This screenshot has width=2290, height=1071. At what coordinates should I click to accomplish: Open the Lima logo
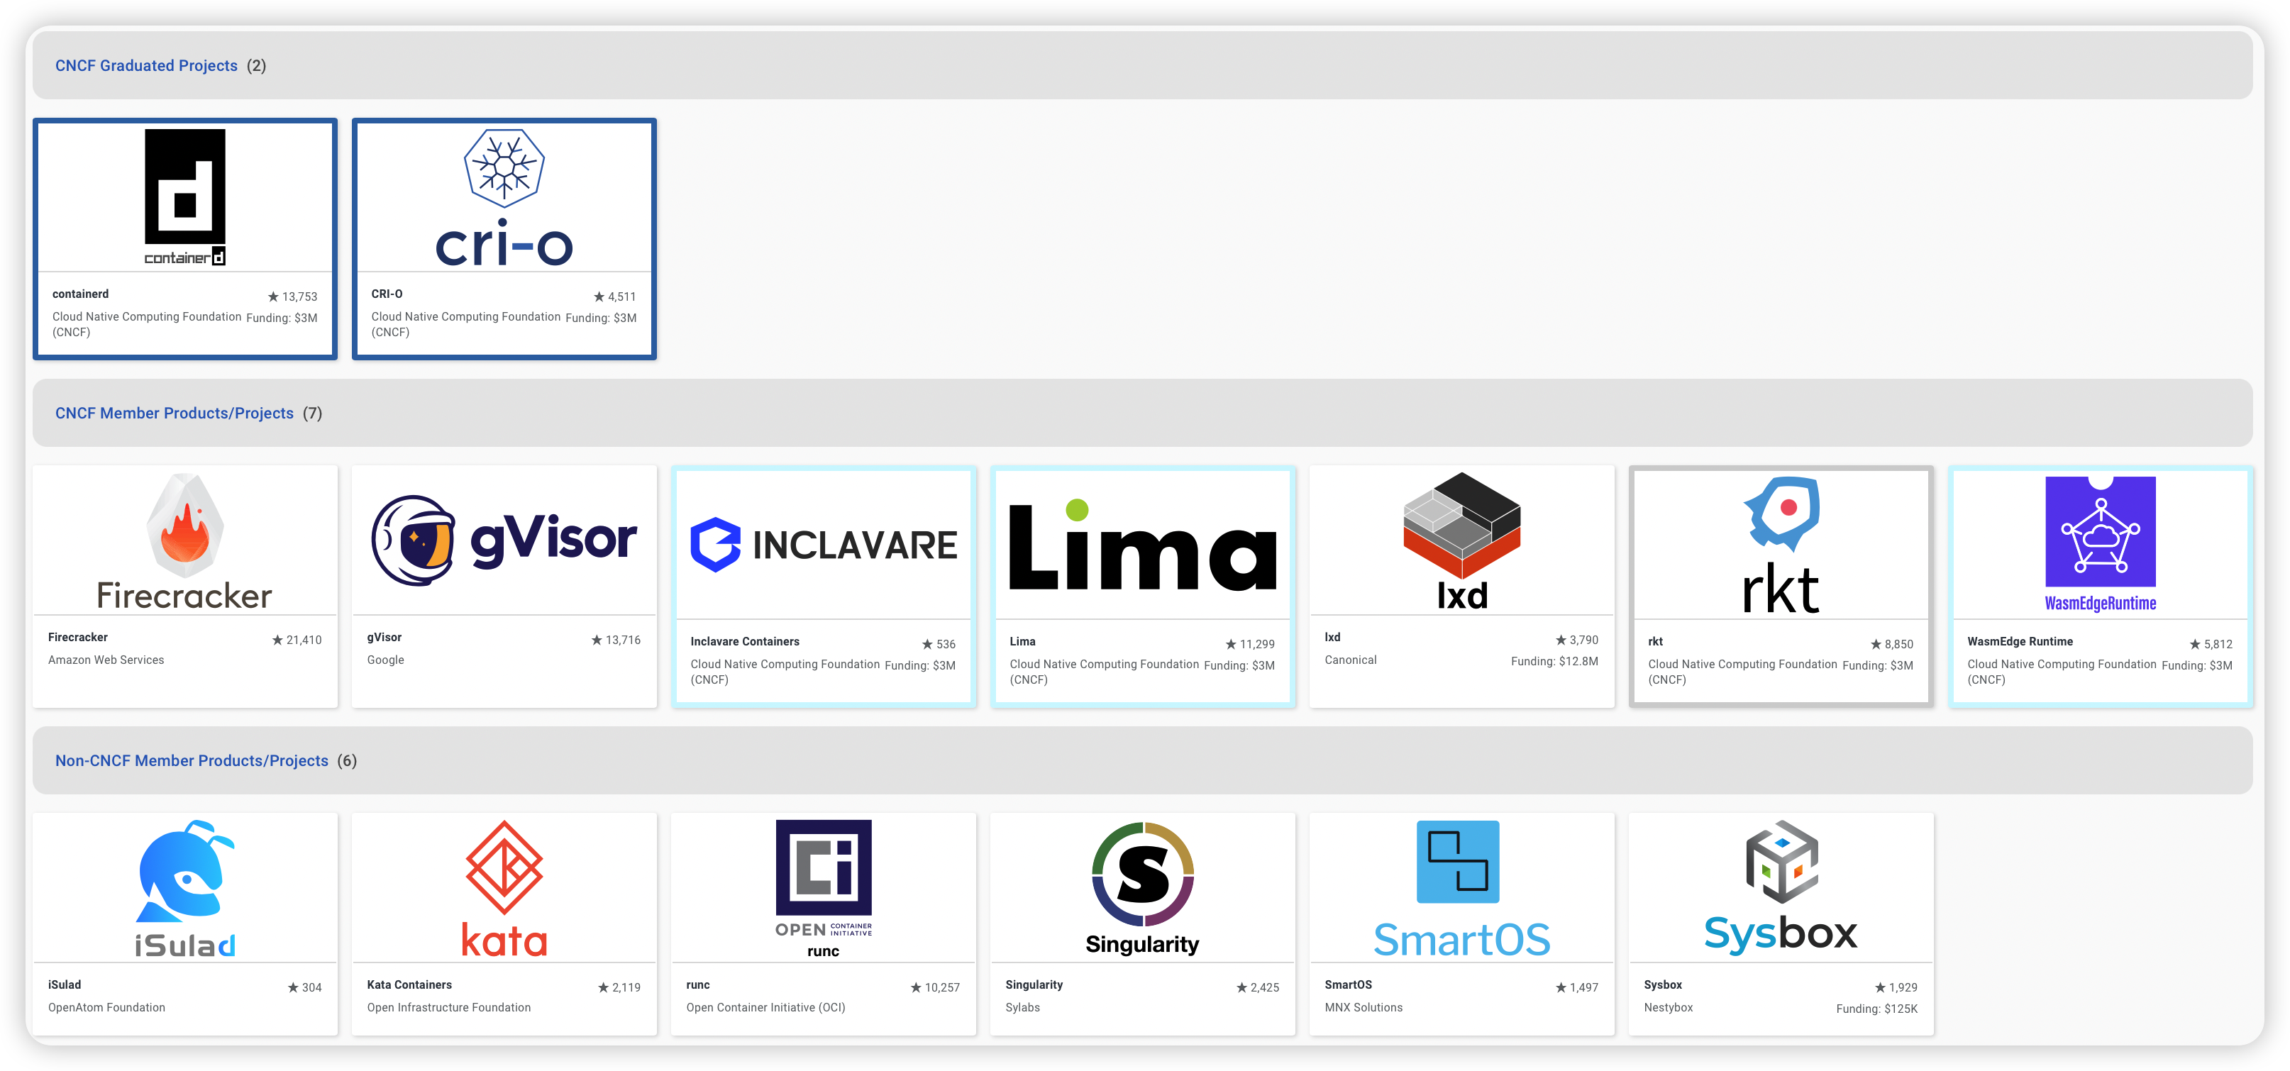point(1142,544)
